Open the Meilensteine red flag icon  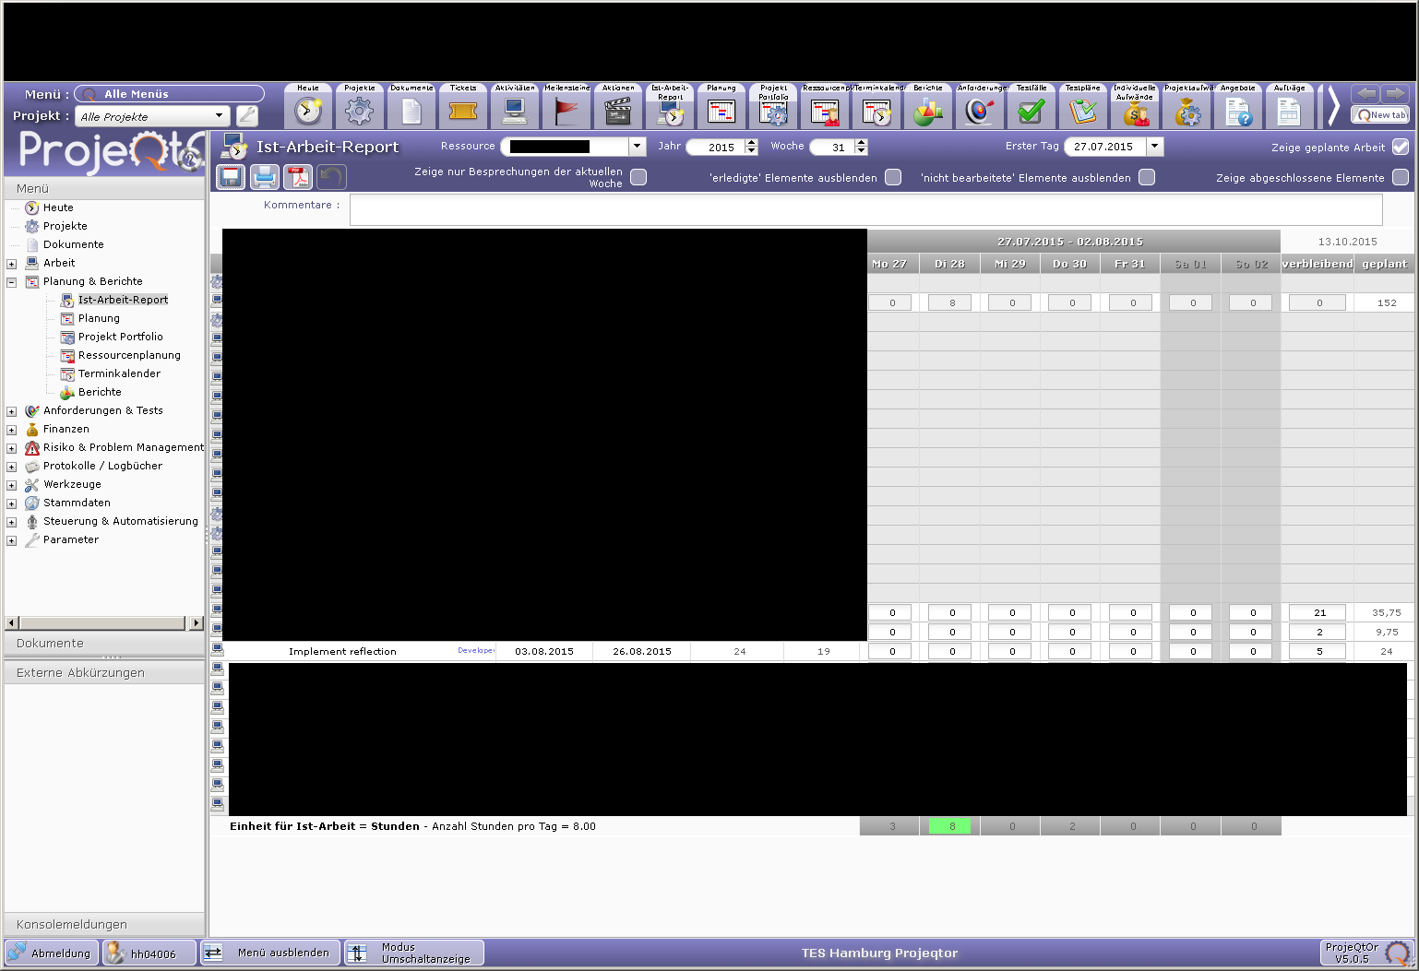[566, 111]
